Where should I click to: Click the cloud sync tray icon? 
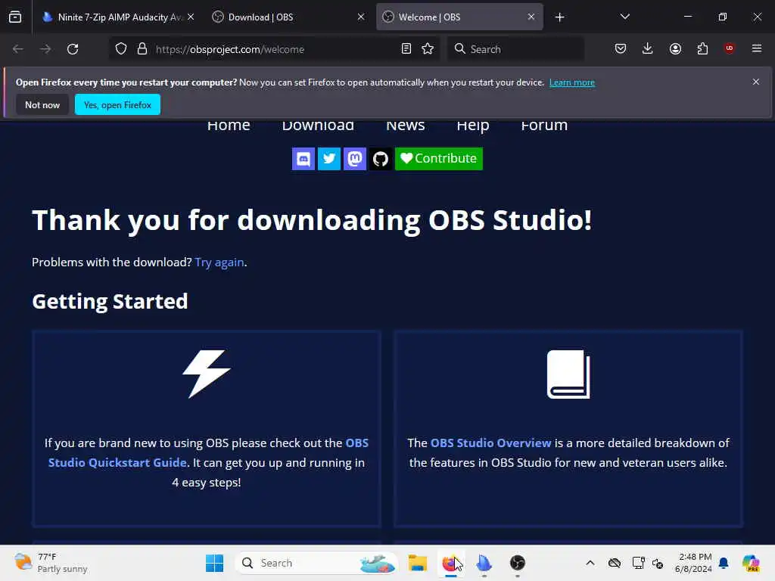click(x=615, y=563)
